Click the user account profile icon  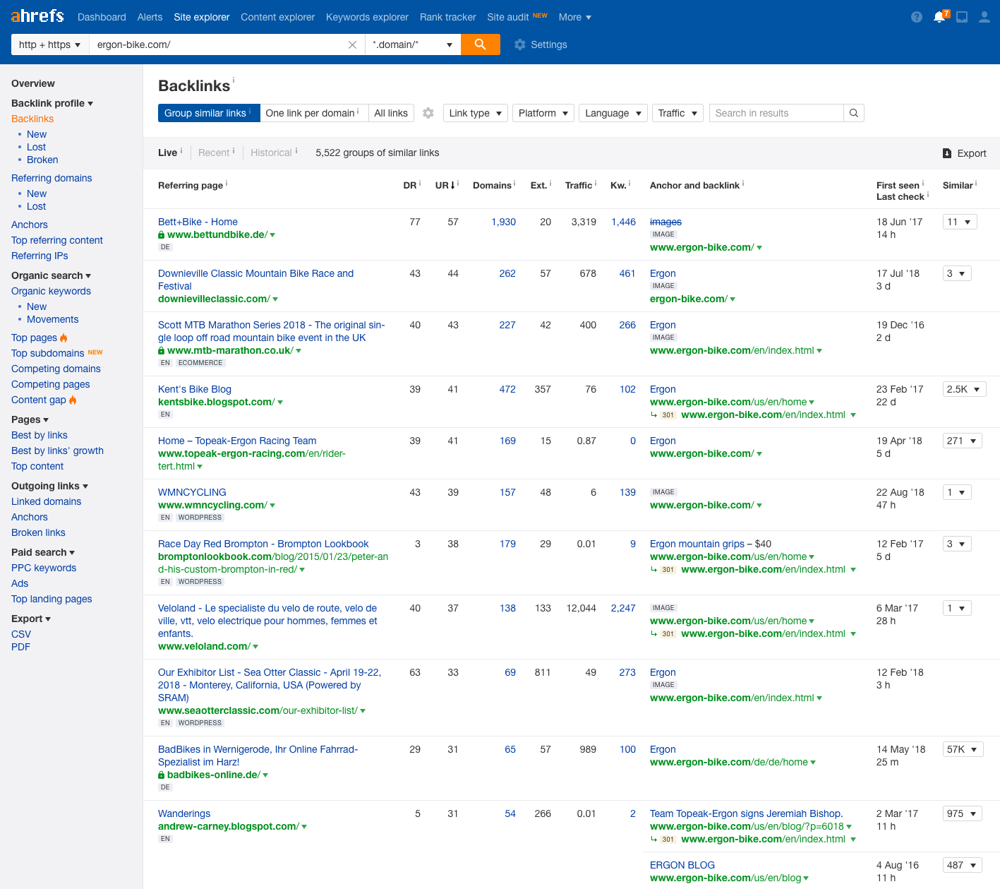point(984,17)
